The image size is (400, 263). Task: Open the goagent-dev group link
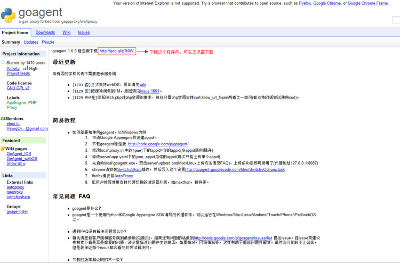(17, 211)
